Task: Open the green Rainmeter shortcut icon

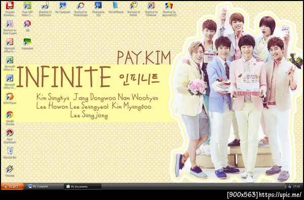Action: pos(27,44)
